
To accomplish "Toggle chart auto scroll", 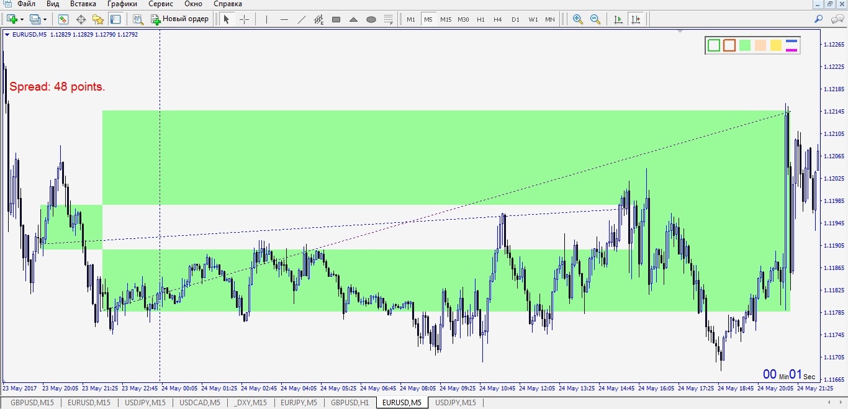I will point(618,19).
